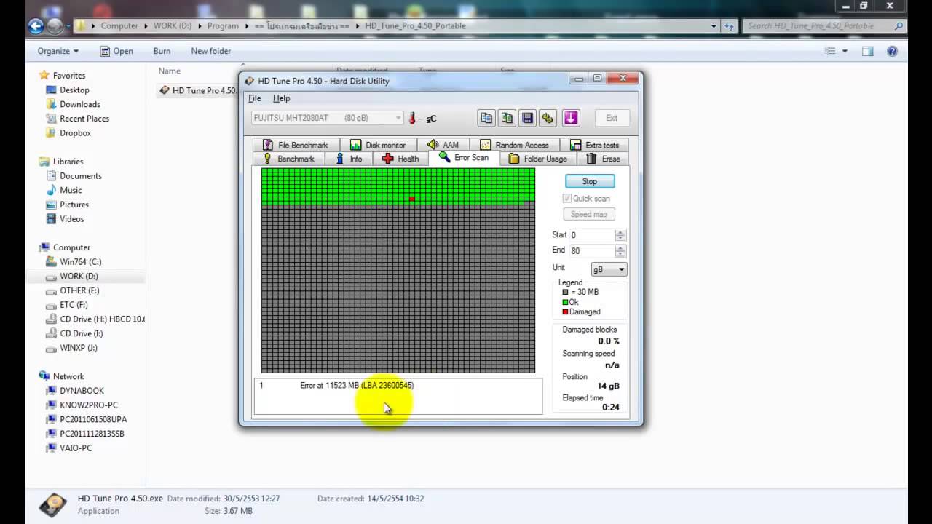Screen dimensions: 932x524
Task: Change view icon in Explorer toolbar
Action: 830,51
